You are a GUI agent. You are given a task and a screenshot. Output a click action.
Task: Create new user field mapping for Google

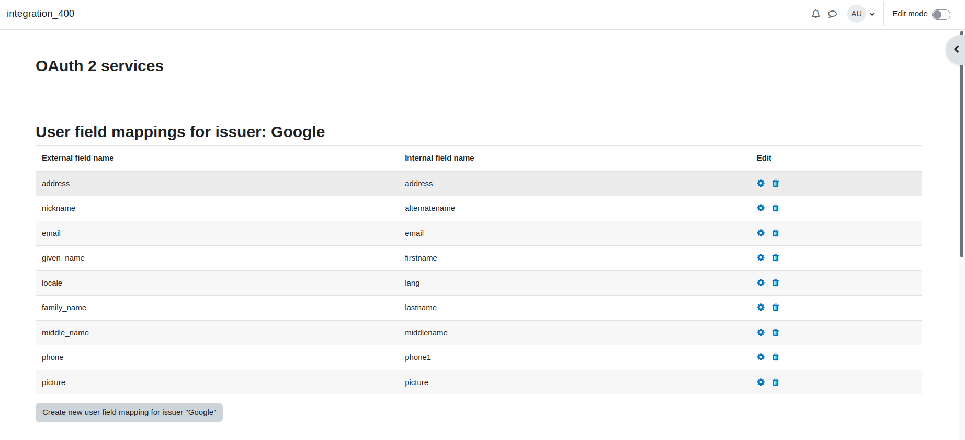[x=129, y=412]
